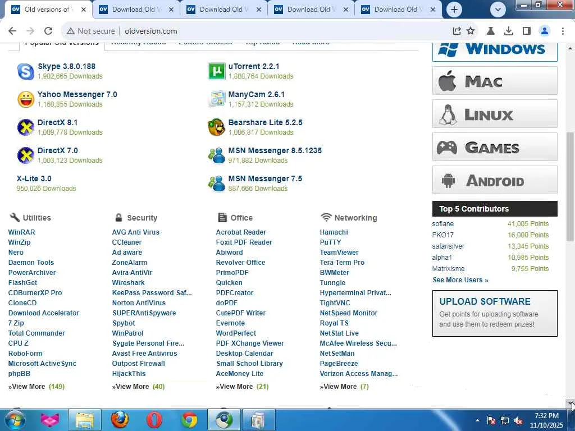The width and height of the screenshot is (575, 431).
Task: Open the See More Users link
Action: 460,280
